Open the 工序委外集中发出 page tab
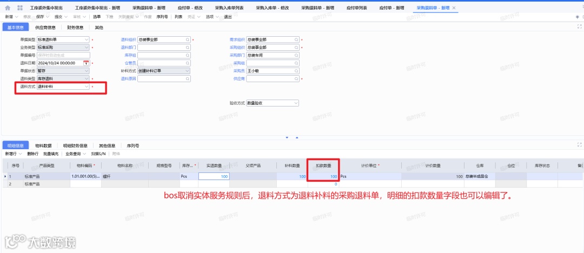The width and height of the screenshot is (584, 253). (x=47, y=8)
